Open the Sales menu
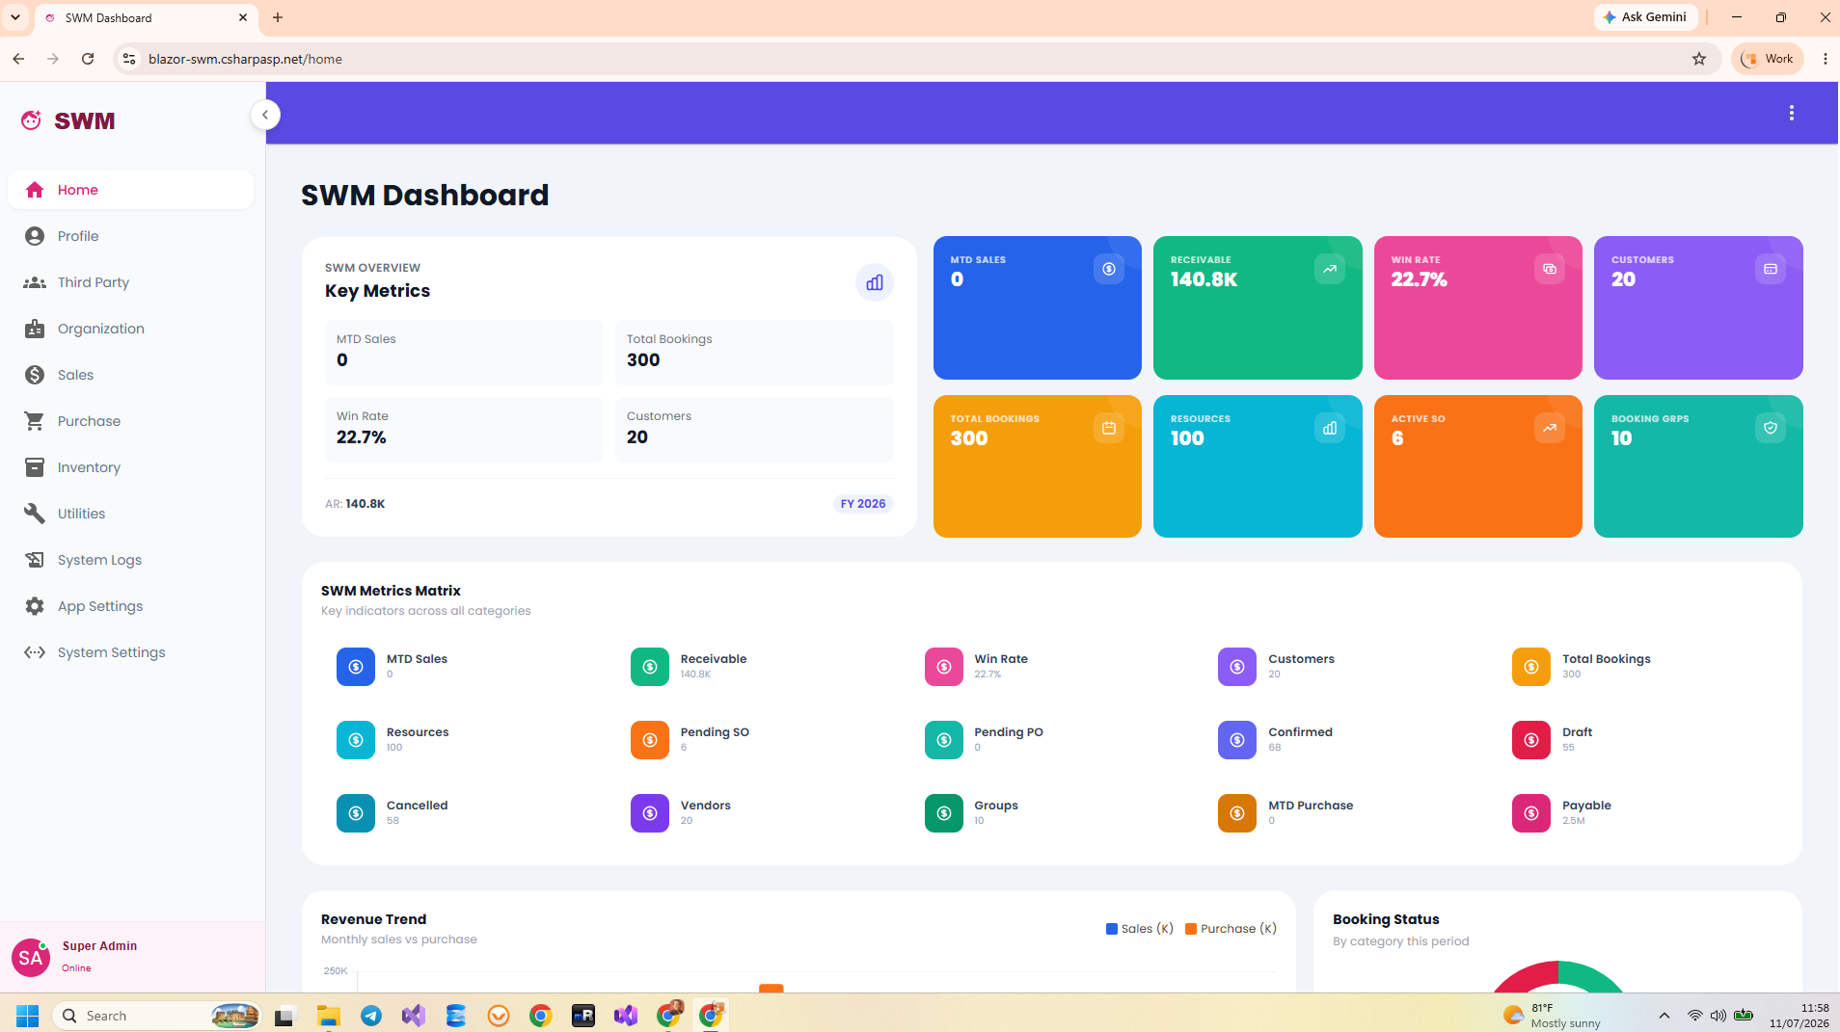Screen dimensions: 1840x1032 (130, 375)
